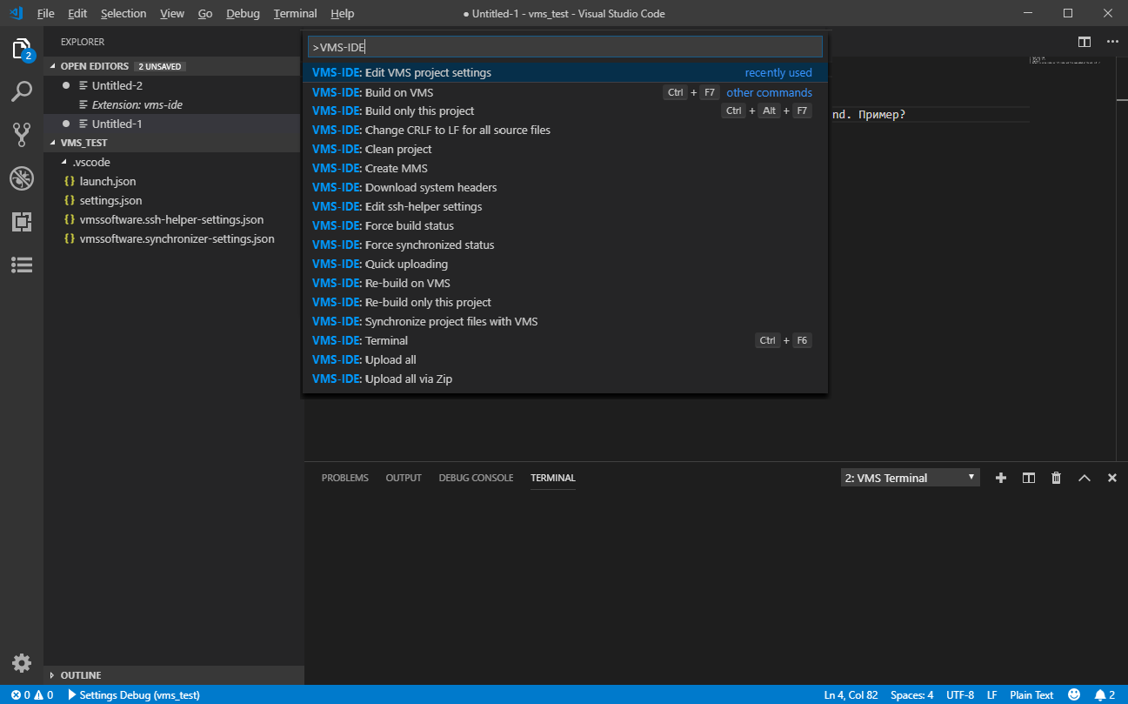Open the Edit menu
This screenshot has height=704, width=1128.
(x=77, y=14)
